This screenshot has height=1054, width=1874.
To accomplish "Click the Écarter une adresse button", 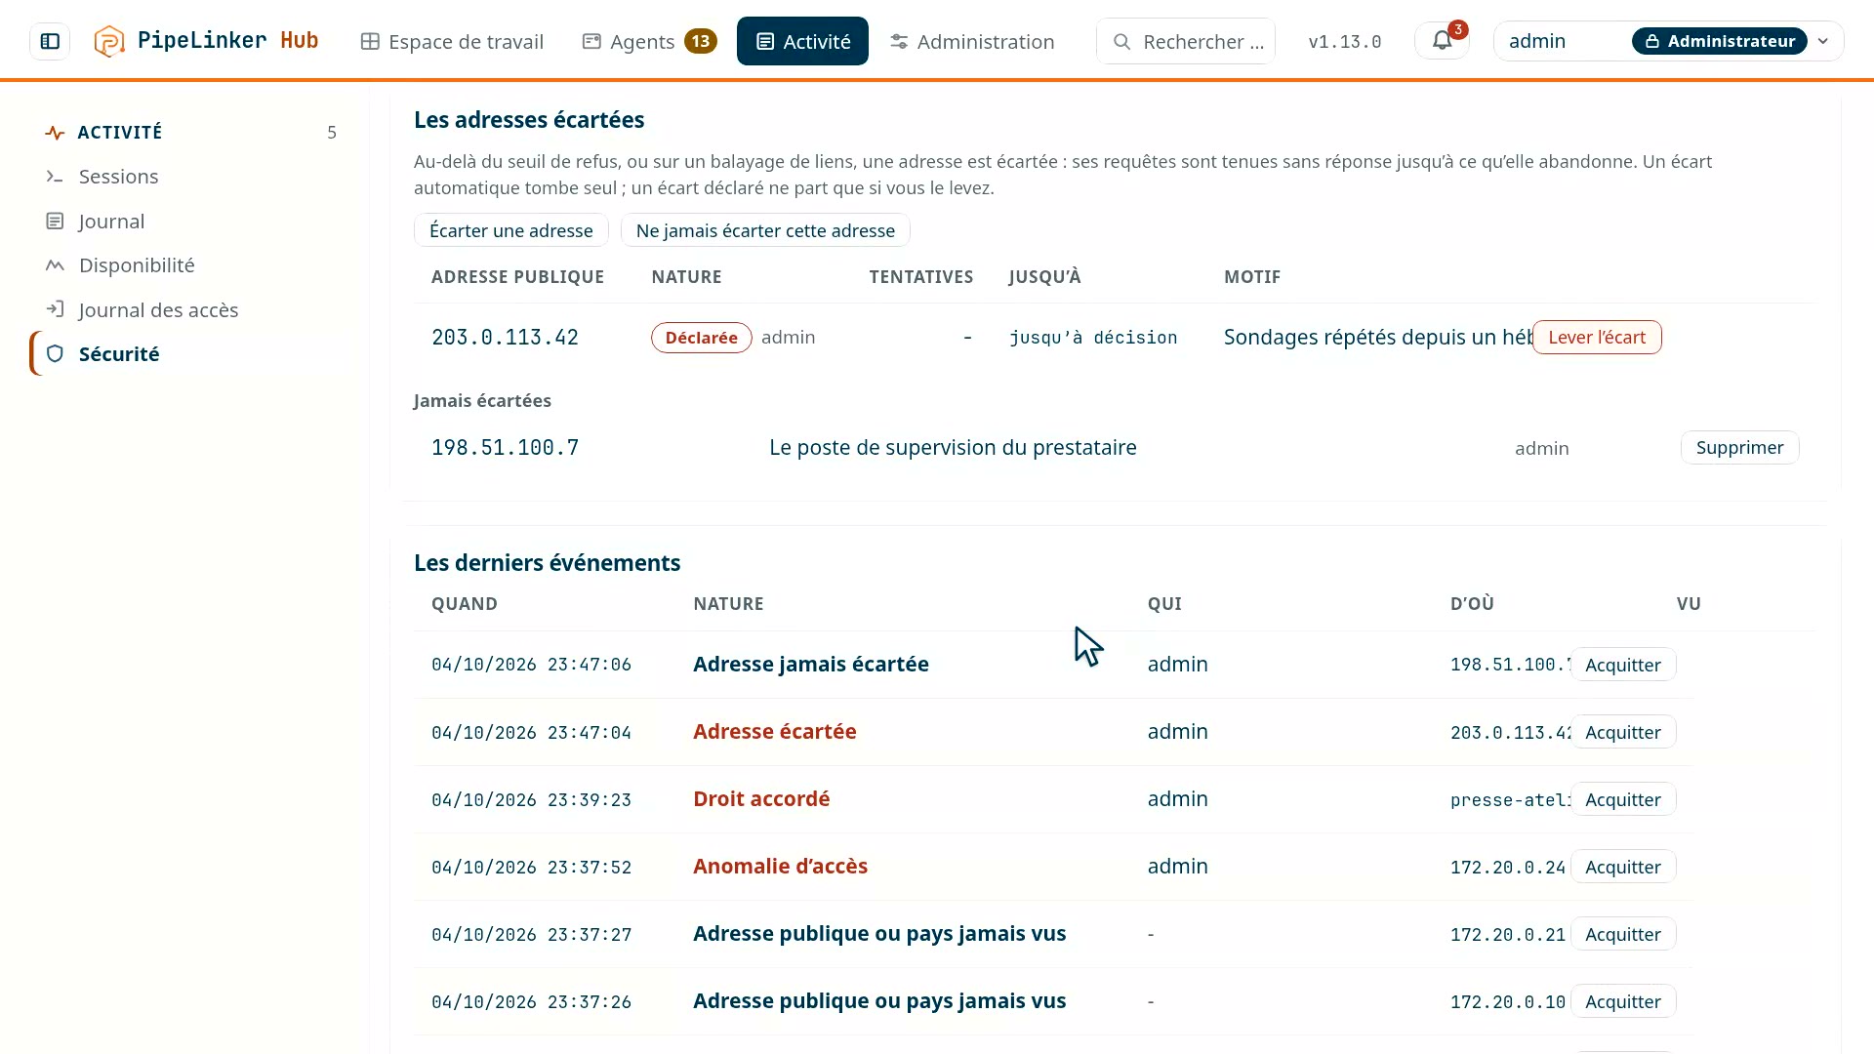I will pyautogui.click(x=511, y=230).
